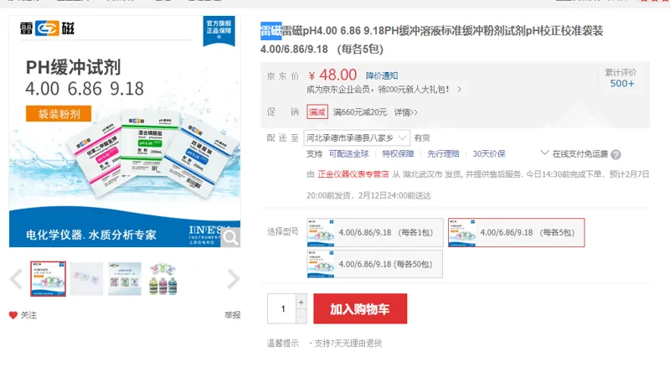
Task: Click the 加入购物车 button
Action: click(360, 308)
